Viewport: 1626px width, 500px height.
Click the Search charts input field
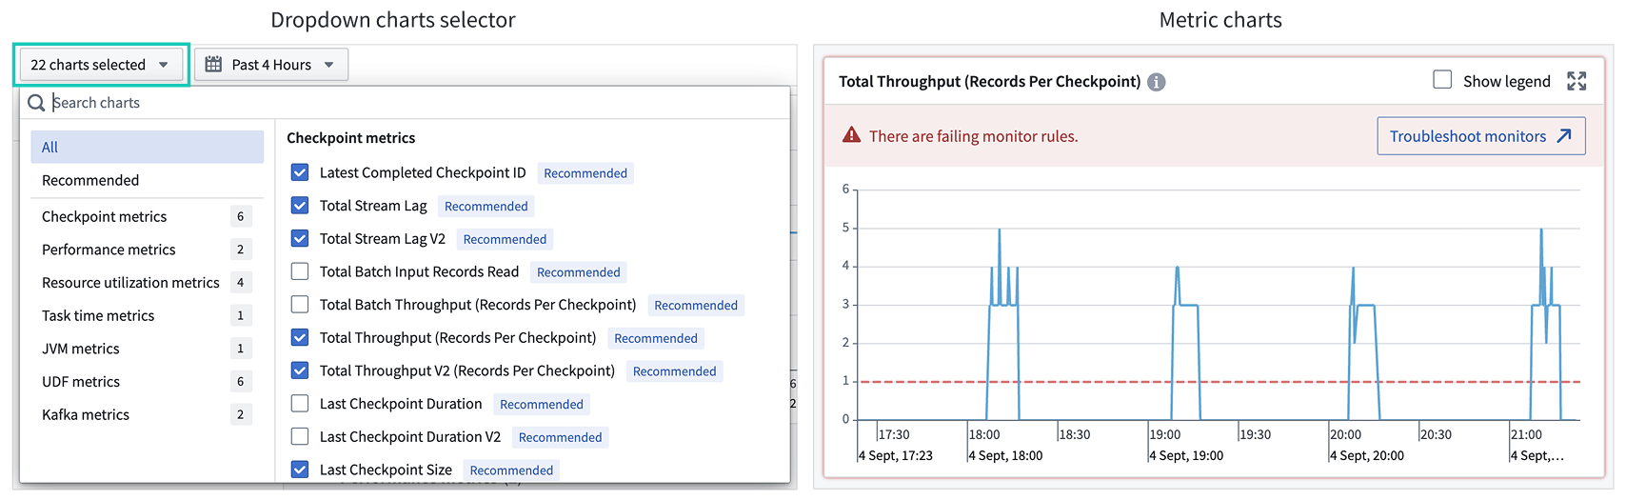[x=409, y=103]
